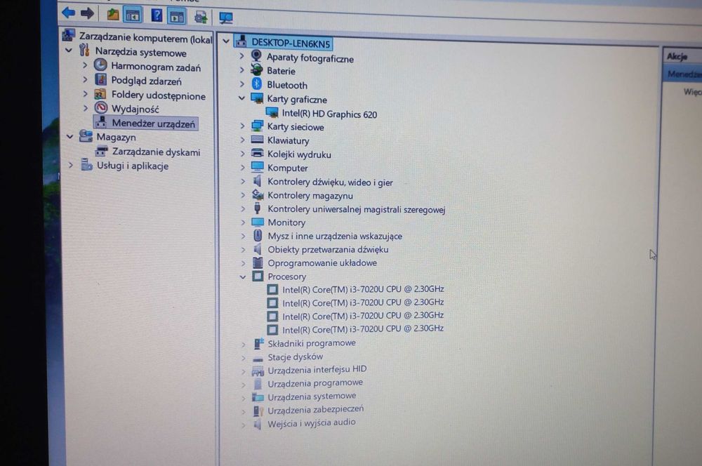Collapse the Procesory category
This screenshot has height=466, width=702.
point(243,277)
